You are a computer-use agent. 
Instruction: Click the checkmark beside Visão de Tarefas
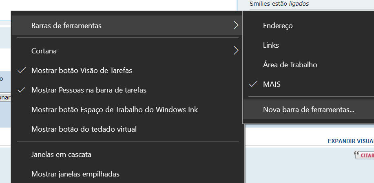pyautogui.click(x=22, y=71)
